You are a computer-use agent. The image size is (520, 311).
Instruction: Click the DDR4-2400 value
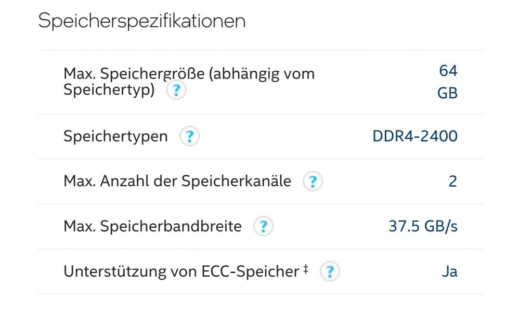pyautogui.click(x=415, y=136)
